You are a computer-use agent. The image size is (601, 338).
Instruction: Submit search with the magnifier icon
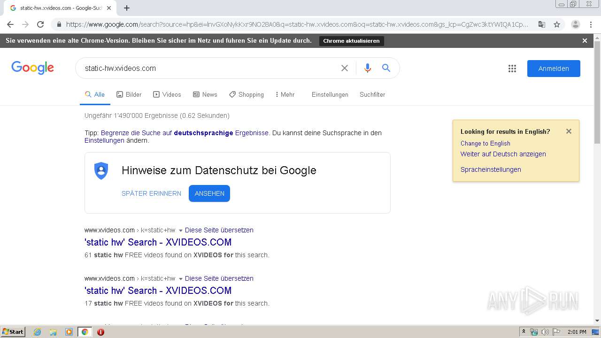(x=386, y=68)
